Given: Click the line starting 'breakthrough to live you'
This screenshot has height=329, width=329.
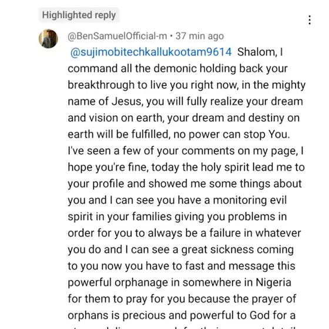Looking at the screenshot, I should pyautogui.click(x=187, y=85).
